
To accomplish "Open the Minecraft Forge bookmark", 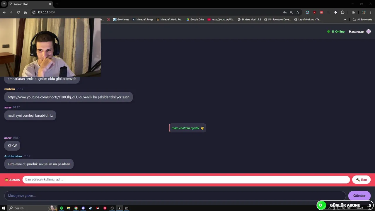I will [x=142, y=20].
